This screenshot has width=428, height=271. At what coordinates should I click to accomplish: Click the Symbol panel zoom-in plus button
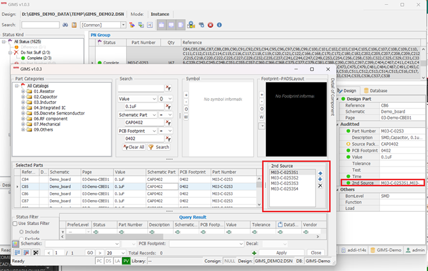click(x=186, y=95)
